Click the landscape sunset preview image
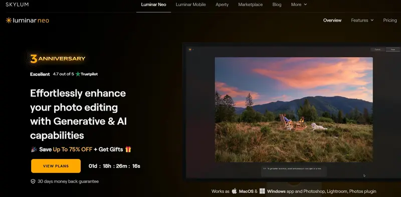The image size is (401, 197). pos(294,109)
